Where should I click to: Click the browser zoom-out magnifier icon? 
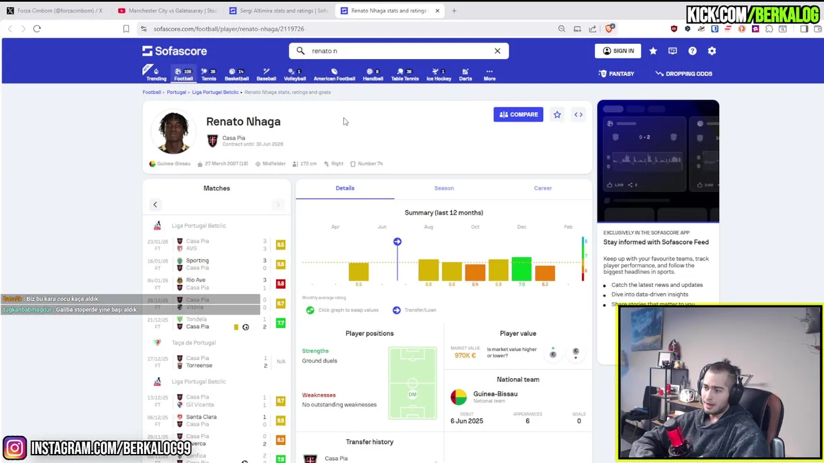click(x=561, y=29)
